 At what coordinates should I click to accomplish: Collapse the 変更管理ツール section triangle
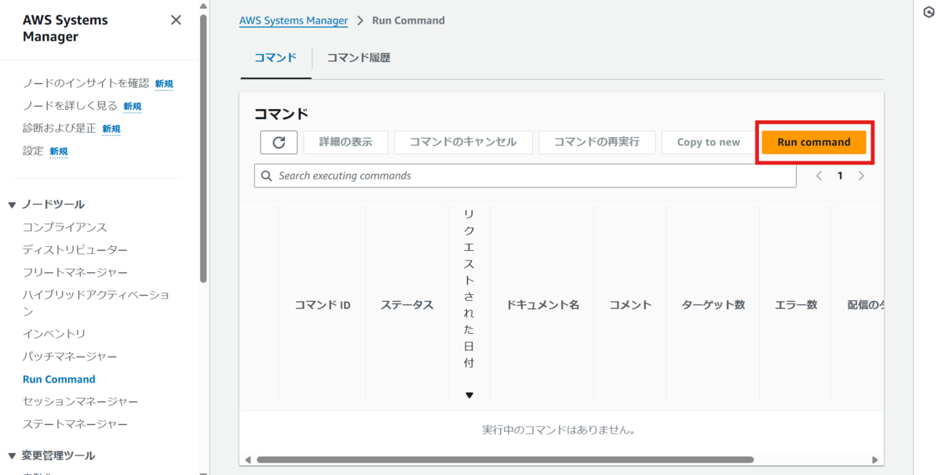pyautogui.click(x=12, y=456)
